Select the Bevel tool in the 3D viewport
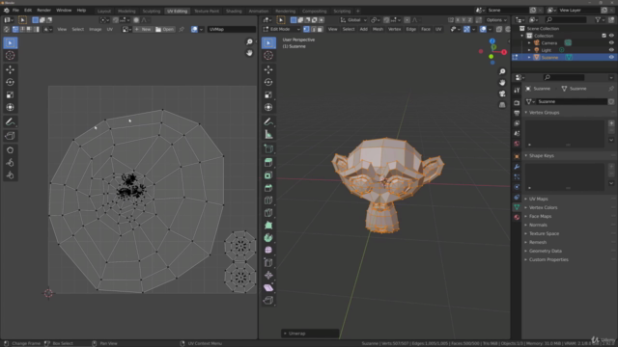618x347 pixels. [x=268, y=188]
